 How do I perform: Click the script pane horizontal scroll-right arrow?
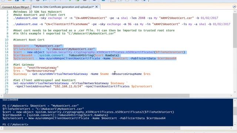231,96
